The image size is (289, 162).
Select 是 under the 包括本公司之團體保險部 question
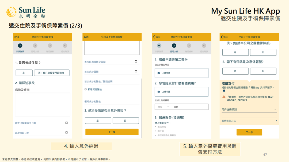coord(235,52)
